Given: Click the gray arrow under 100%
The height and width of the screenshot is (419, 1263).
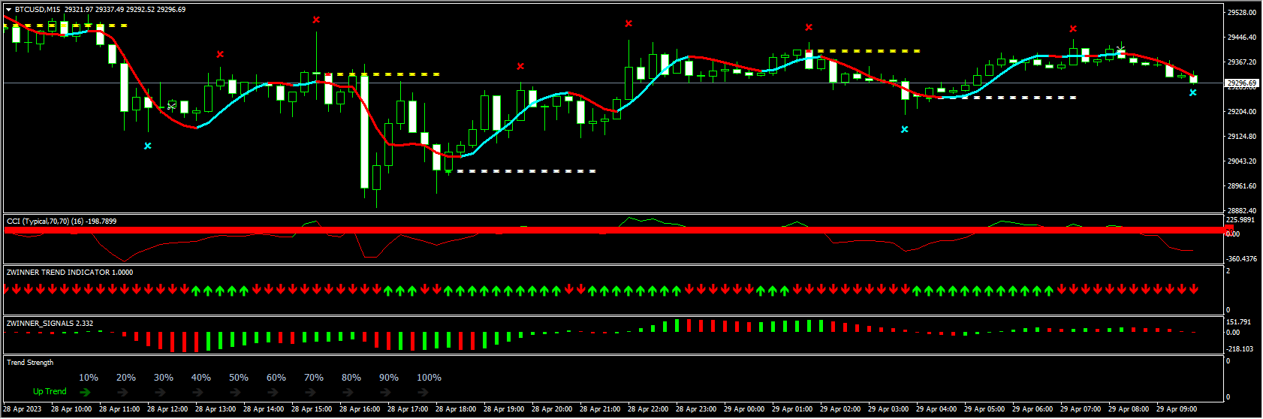Looking at the screenshot, I should [423, 392].
